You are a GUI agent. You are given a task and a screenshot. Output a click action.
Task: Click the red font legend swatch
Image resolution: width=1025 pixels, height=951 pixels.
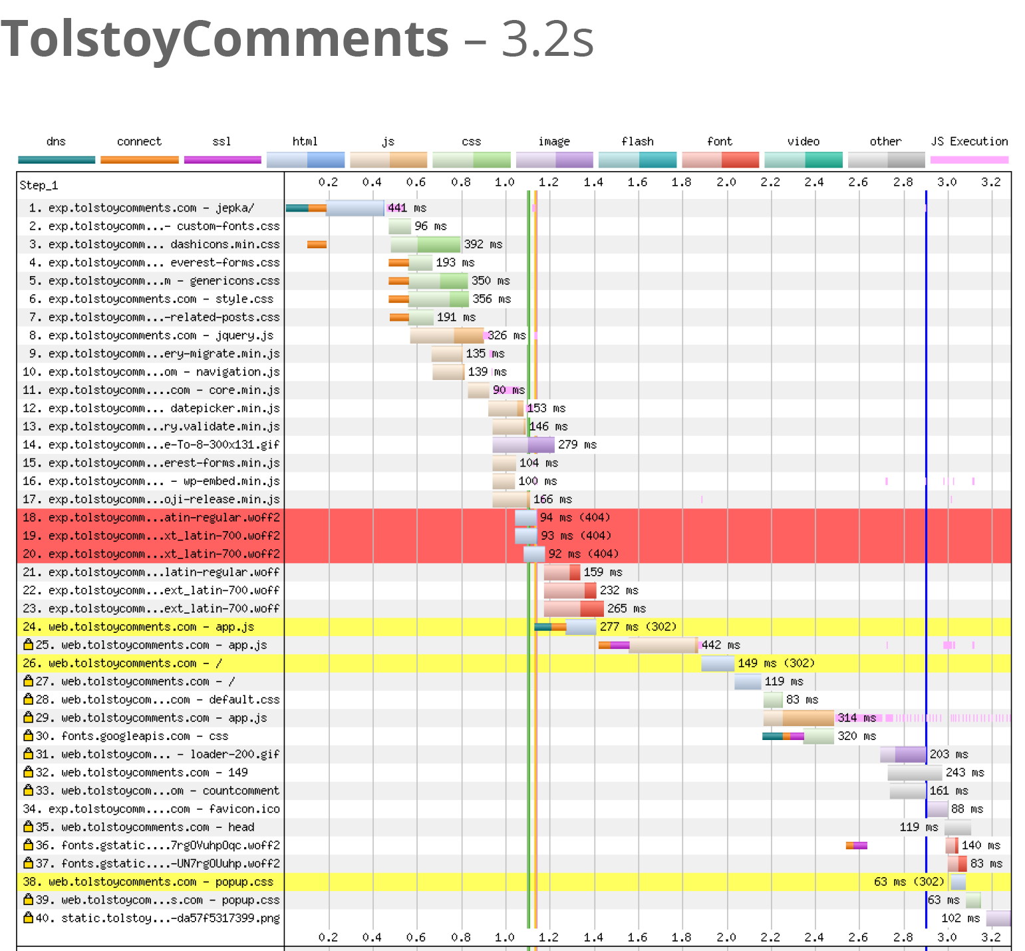coord(720,160)
